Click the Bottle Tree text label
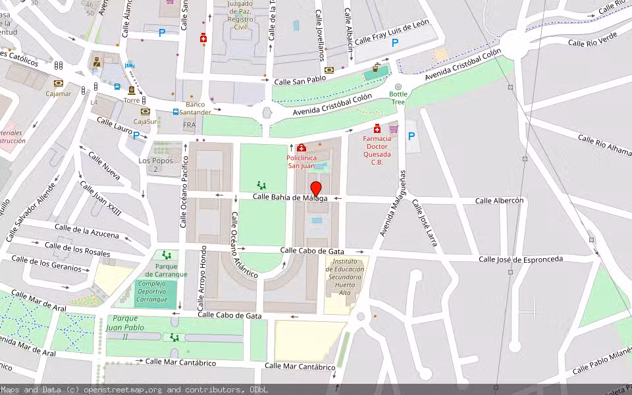632x395 pixels. 398,98
